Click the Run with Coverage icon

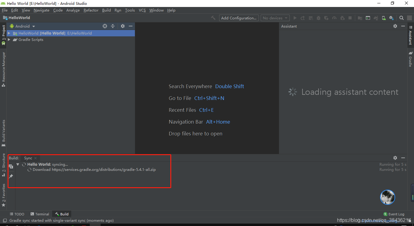(326, 18)
